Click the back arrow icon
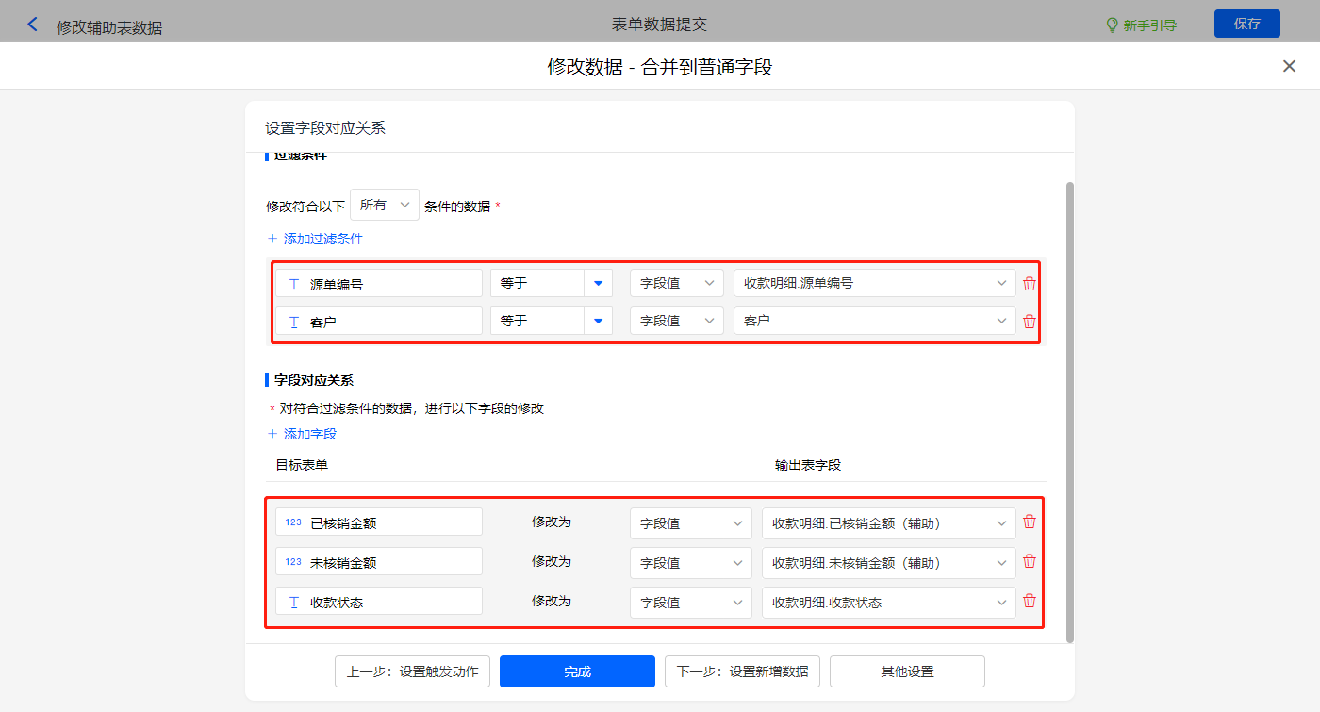 (33, 25)
